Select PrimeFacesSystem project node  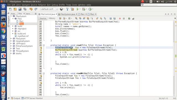tap(24, 46)
